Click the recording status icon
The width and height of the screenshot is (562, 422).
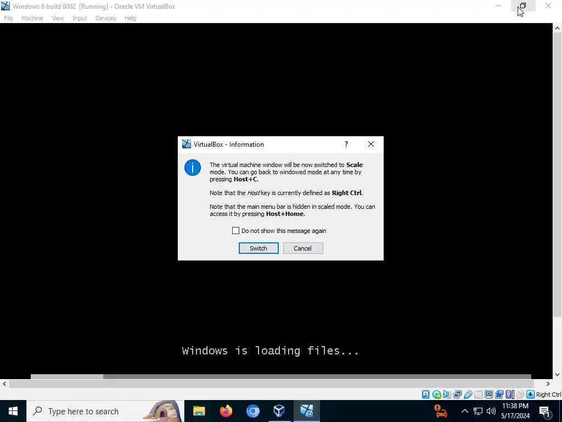pos(499,395)
